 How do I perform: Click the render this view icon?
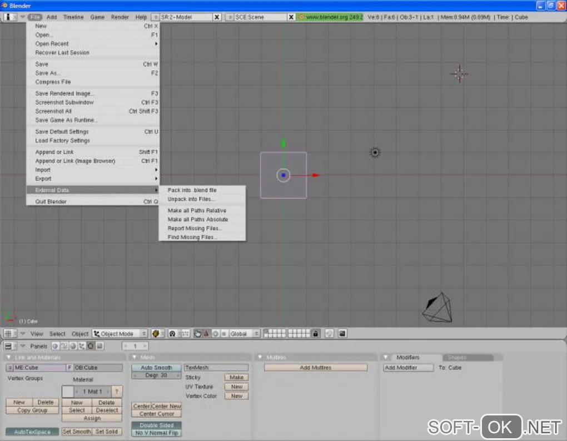pos(342,334)
